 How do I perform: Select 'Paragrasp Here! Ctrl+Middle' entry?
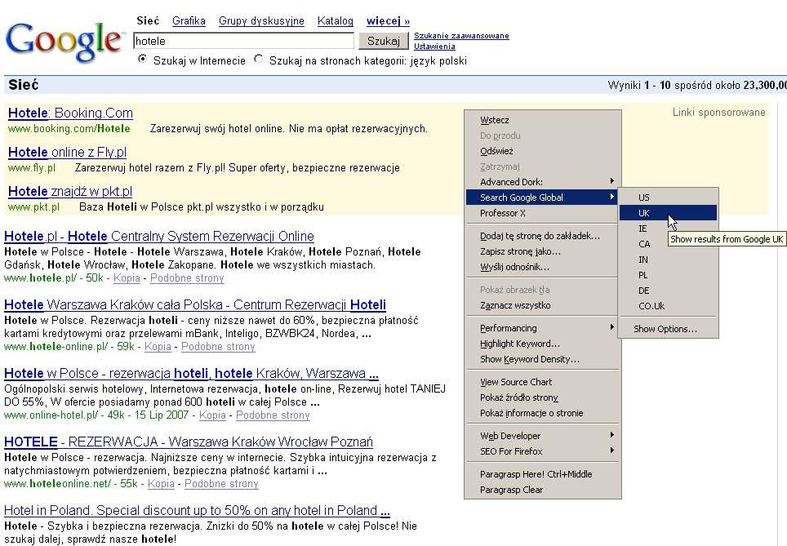(x=543, y=474)
